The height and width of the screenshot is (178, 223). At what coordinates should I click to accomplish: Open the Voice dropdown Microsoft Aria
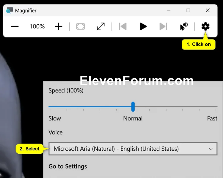[133, 149]
